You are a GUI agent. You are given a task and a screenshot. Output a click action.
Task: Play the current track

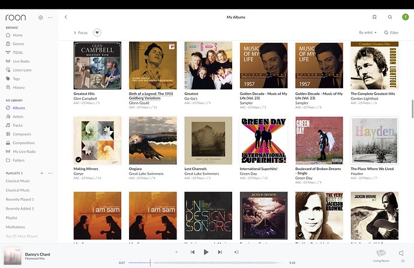(x=206, y=252)
